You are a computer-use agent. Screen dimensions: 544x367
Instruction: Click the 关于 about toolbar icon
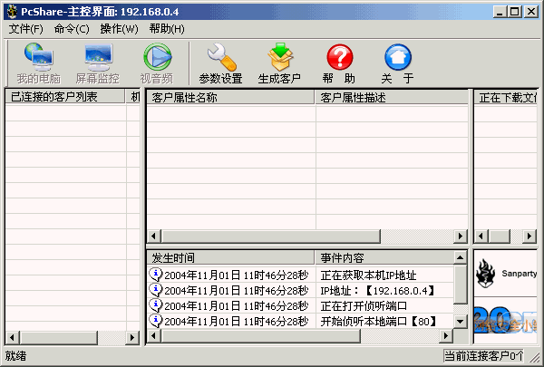[397, 63]
